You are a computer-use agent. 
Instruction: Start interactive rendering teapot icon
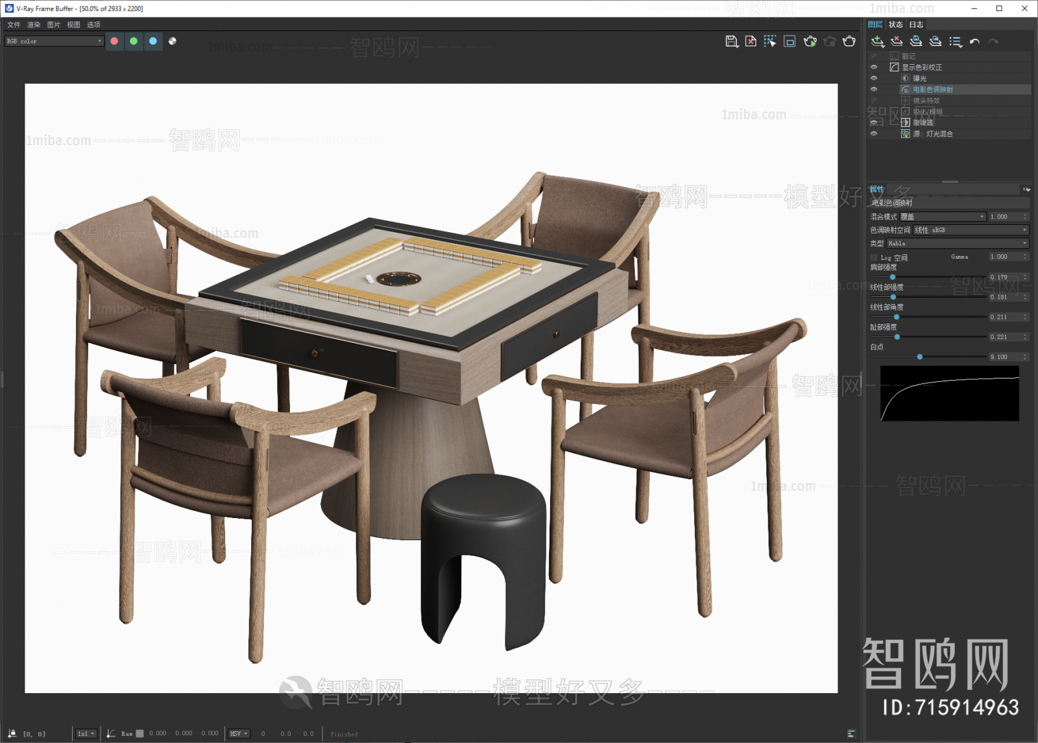coord(810,41)
